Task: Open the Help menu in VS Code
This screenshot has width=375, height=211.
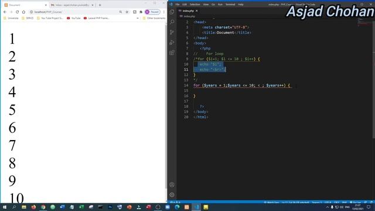Action: (241, 4)
